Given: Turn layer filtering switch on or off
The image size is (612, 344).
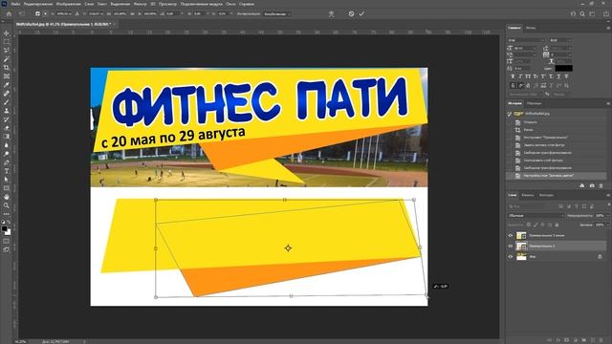Looking at the screenshot, I should coord(608,205).
